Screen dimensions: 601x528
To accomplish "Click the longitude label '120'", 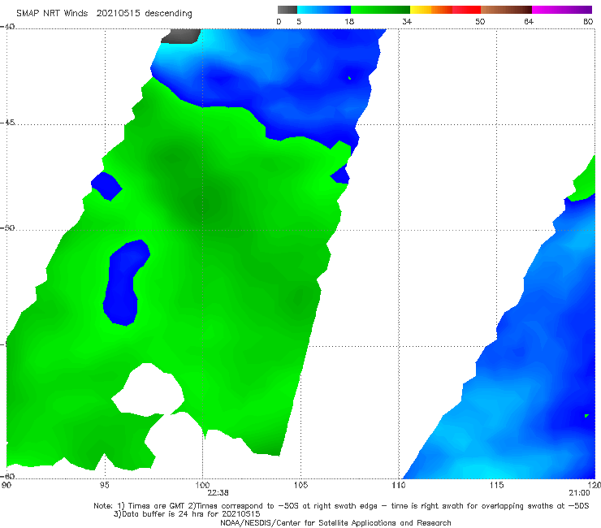I will (594, 485).
